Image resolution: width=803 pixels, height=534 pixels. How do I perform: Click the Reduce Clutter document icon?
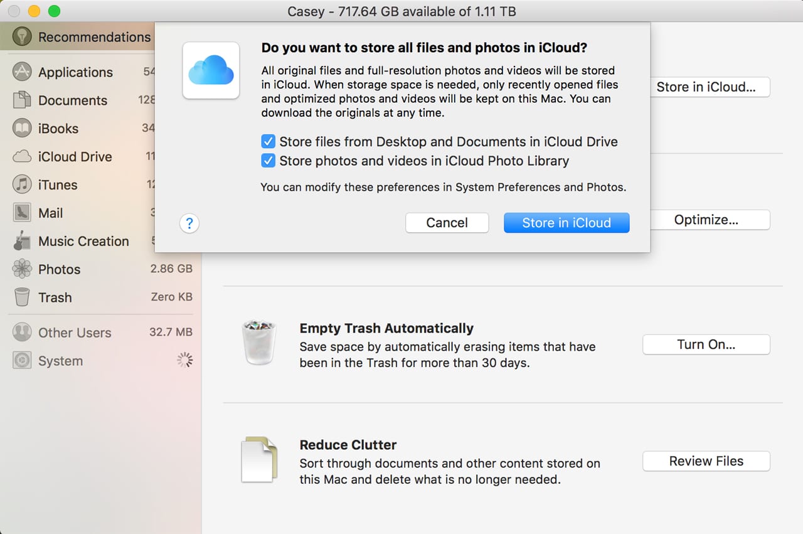(x=259, y=461)
